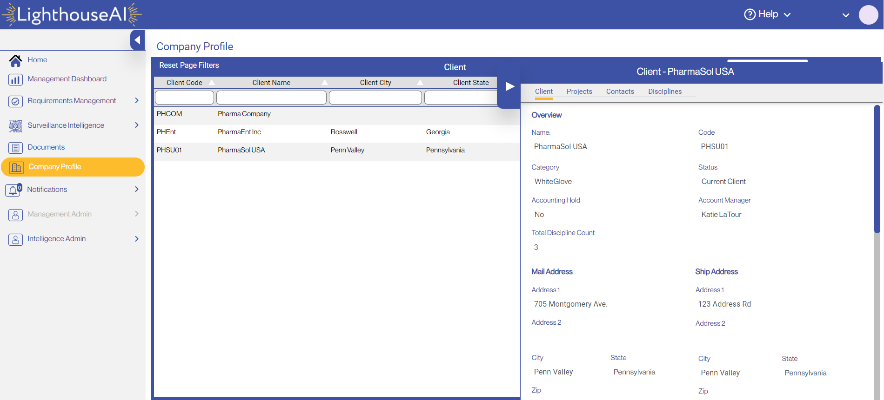Focus the Client City filter field
The width and height of the screenshot is (884, 400).
tap(375, 98)
